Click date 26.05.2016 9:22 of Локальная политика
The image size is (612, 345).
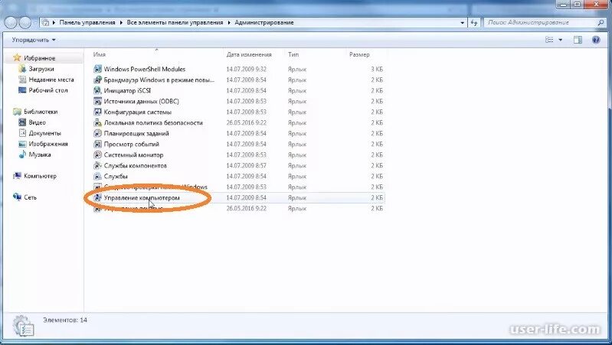(x=247, y=123)
